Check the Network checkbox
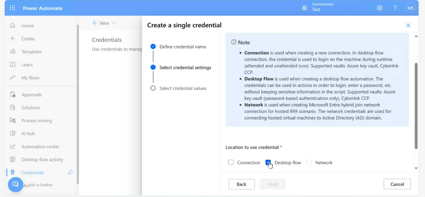Screen dimensions: 425x197 point(309,162)
